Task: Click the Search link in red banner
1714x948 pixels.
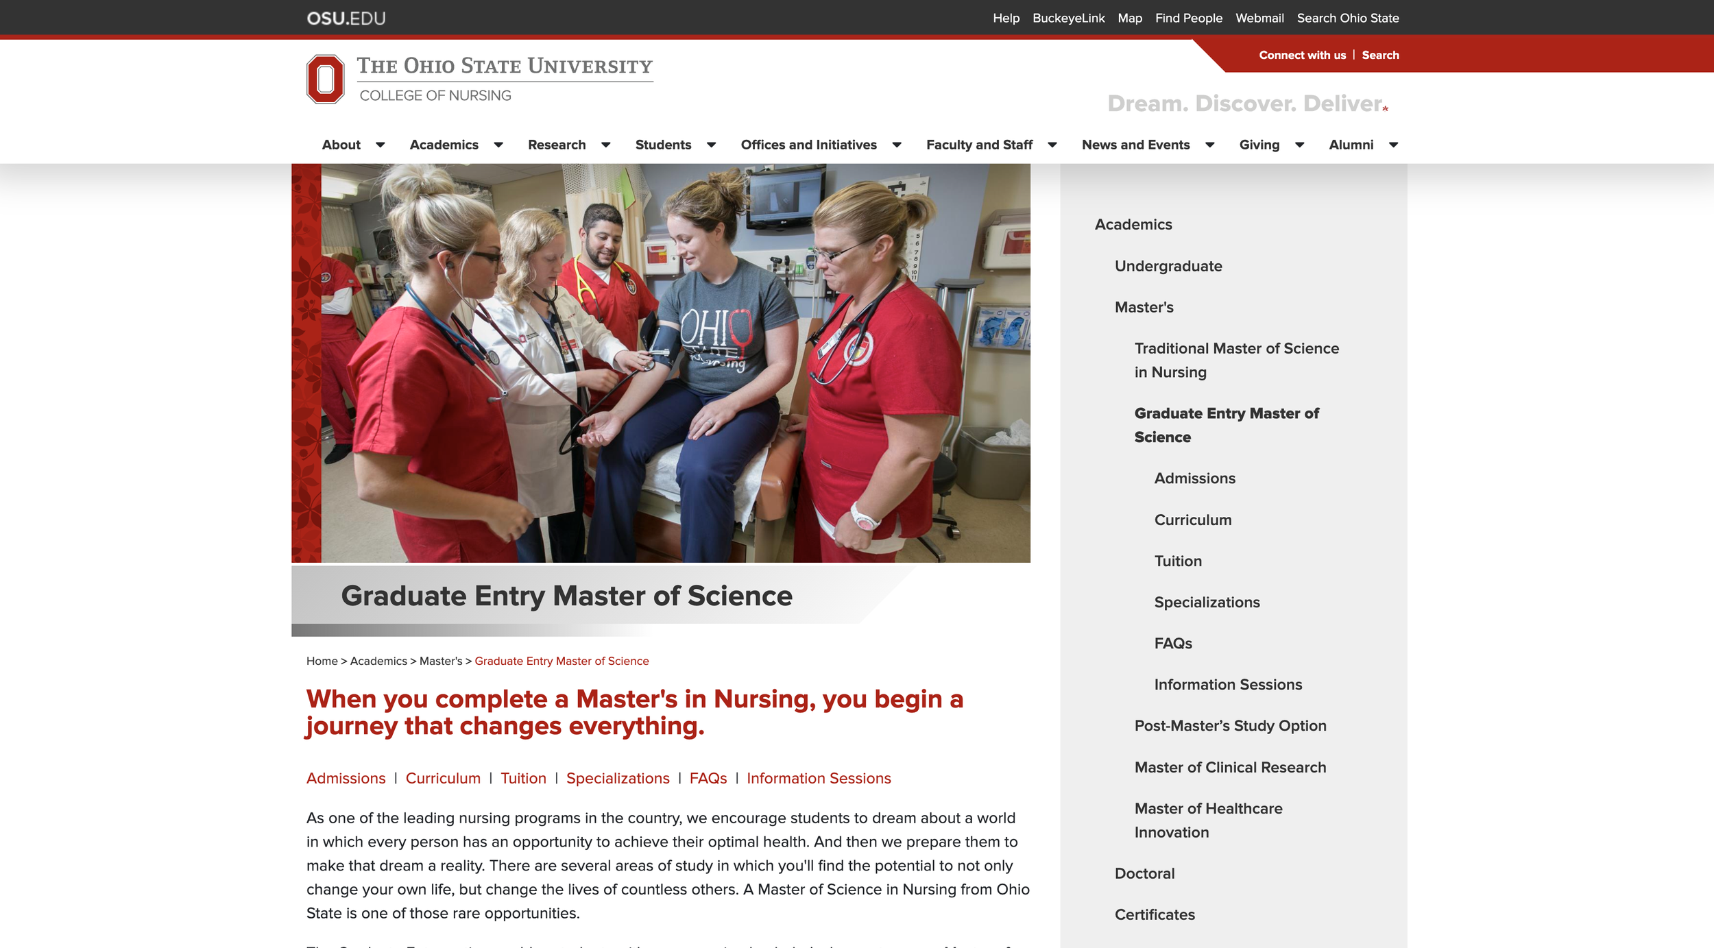Action: coord(1380,55)
